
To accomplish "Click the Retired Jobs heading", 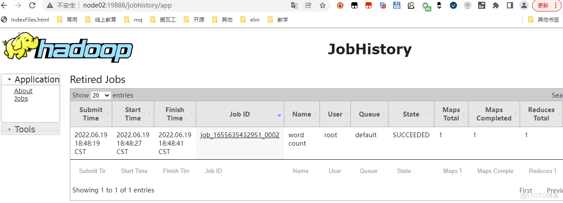I will tap(98, 79).
